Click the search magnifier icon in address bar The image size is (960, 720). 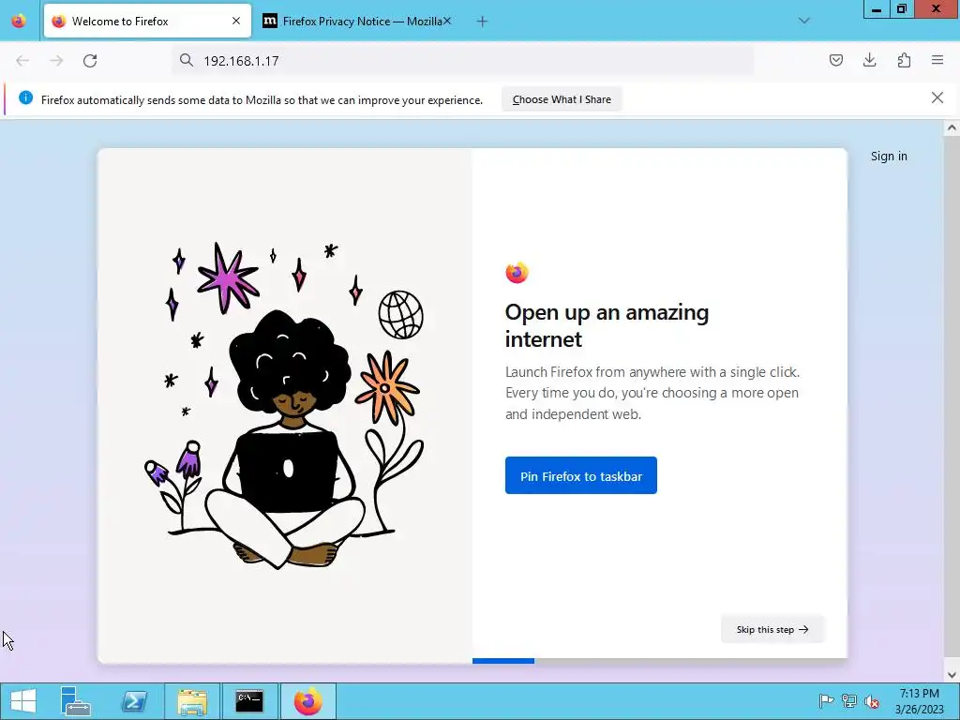(187, 60)
